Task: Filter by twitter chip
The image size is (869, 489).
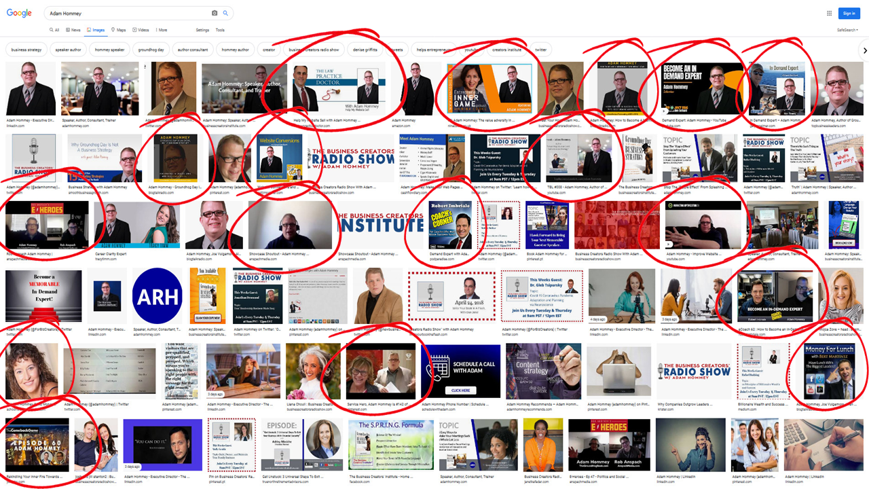Action: [541, 50]
